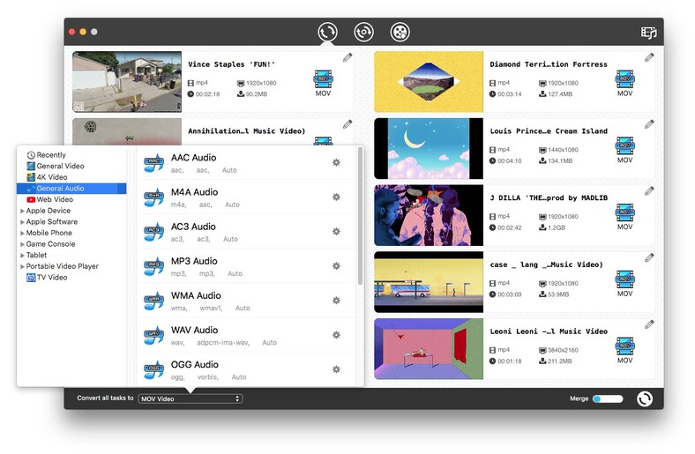Click the format list scrollbar
695x454 pixels.
[360, 216]
